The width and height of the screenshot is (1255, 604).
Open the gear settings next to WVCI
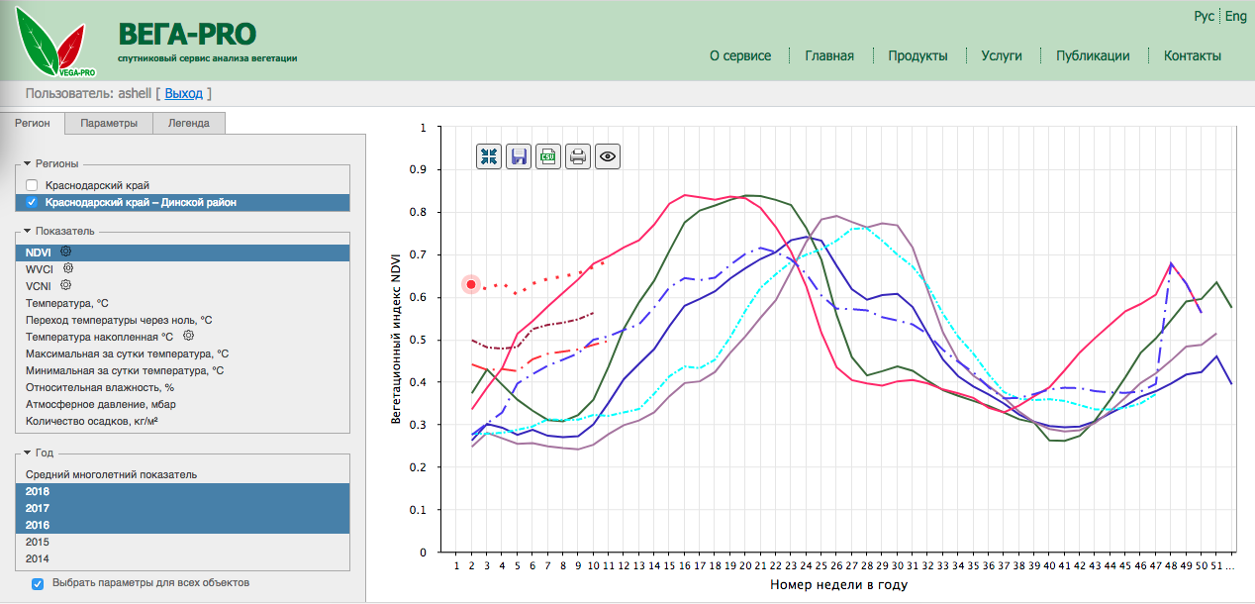pos(68,268)
